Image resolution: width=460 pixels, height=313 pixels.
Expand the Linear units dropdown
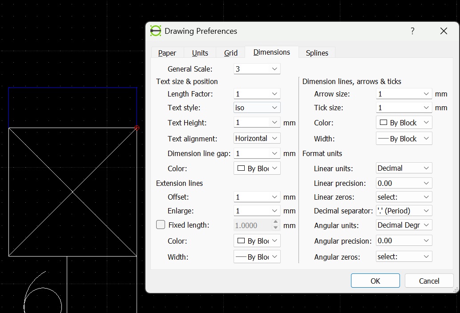click(404, 168)
